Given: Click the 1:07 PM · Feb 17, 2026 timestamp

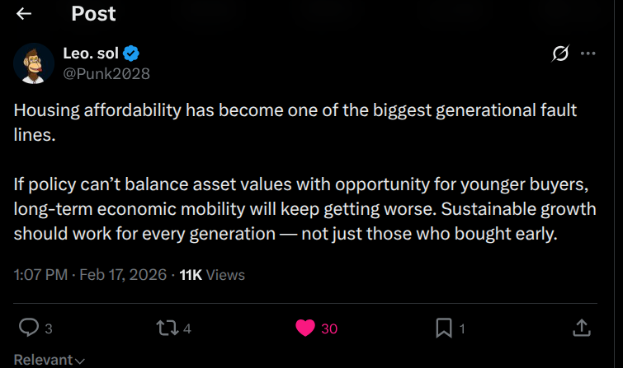Looking at the screenshot, I should (90, 275).
